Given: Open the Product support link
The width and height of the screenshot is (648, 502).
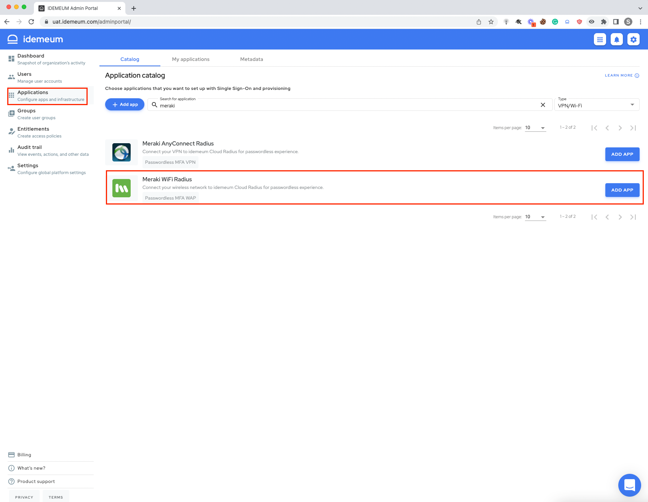Looking at the screenshot, I should (50, 481).
